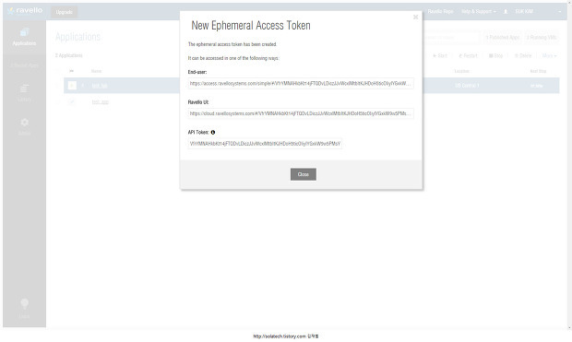
Task: Select the API Token value field
Action: coord(265,144)
